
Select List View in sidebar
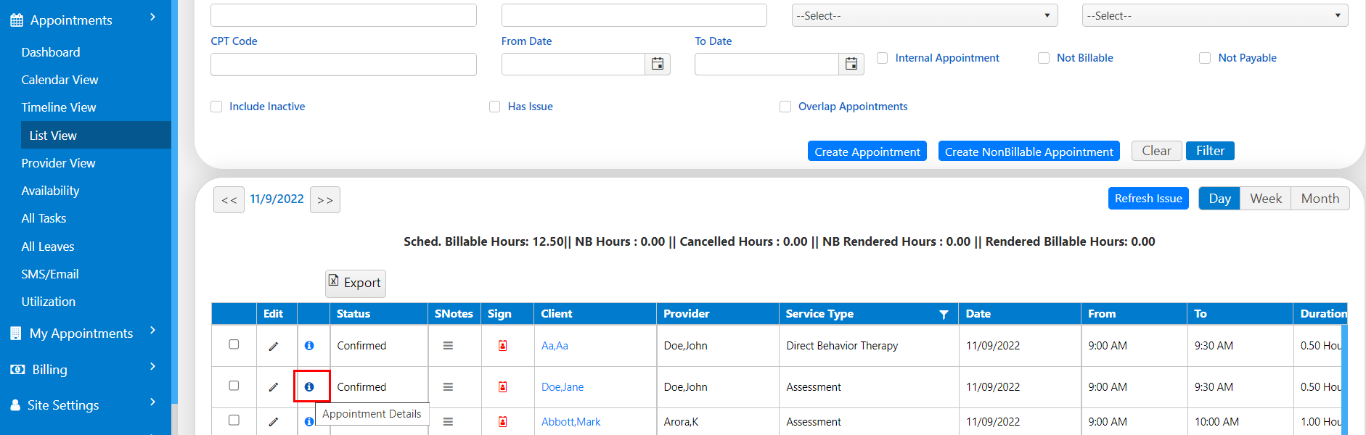(x=96, y=136)
